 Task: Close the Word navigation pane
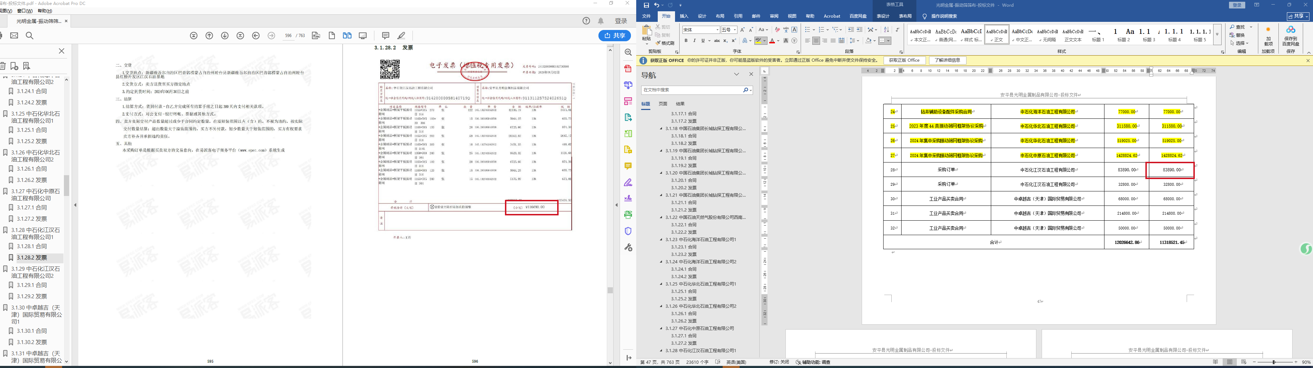point(751,74)
